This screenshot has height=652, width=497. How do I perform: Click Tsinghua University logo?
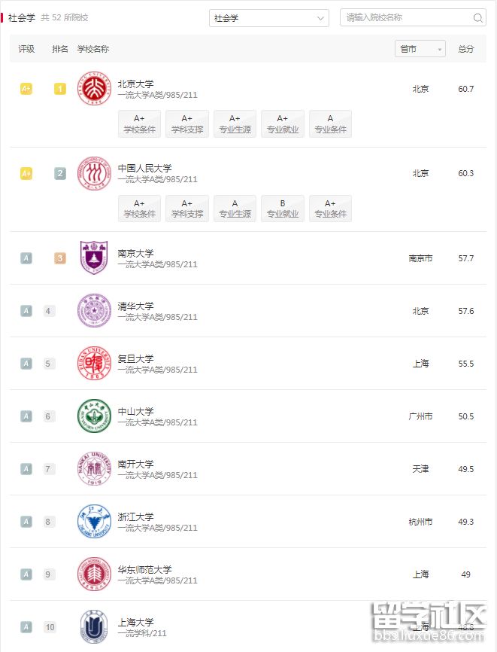(94, 310)
